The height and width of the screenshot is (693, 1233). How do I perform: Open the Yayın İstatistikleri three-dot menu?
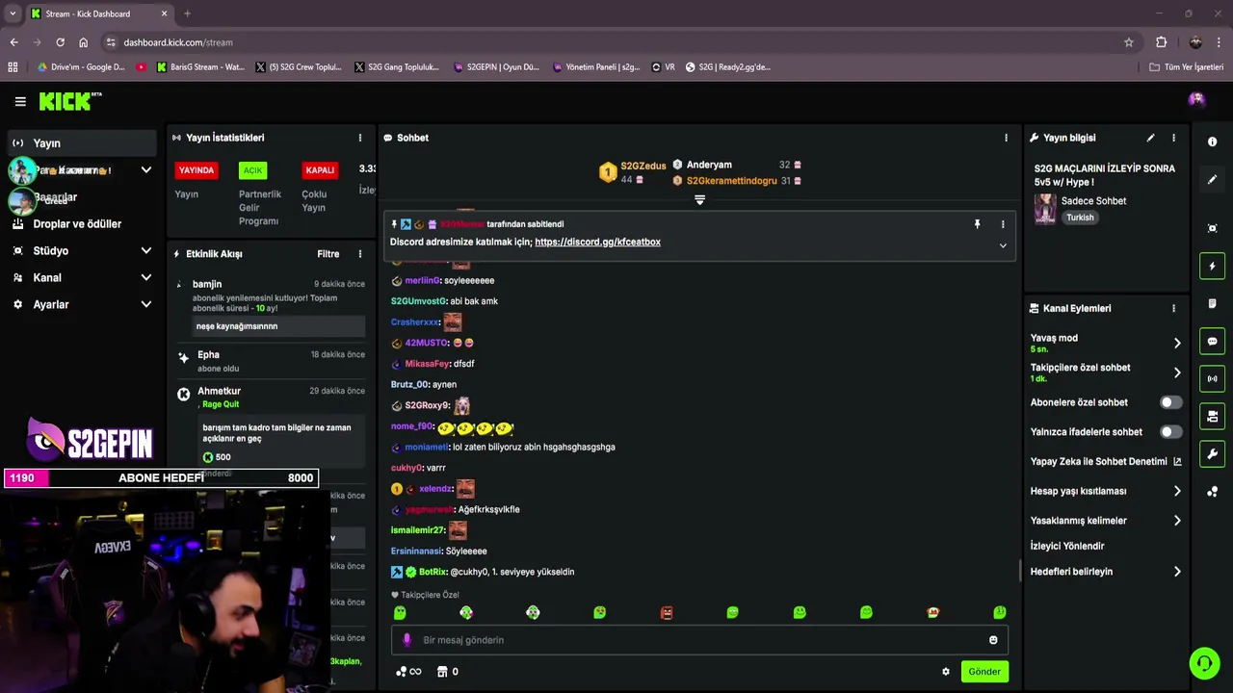pos(360,138)
